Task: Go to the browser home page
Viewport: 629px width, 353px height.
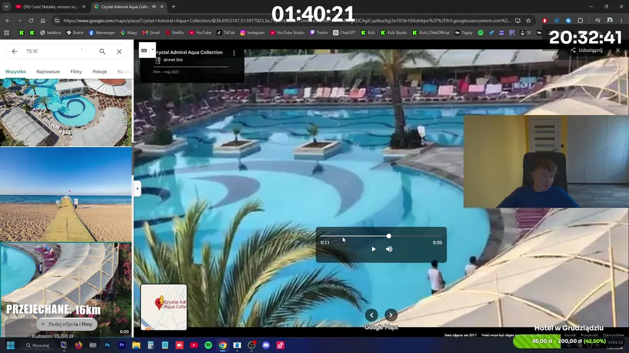Action: click(x=43, y=21)
